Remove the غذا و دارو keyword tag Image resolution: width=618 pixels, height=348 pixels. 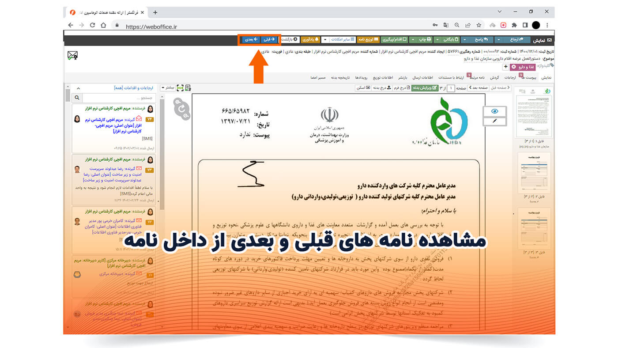(513, 67)
